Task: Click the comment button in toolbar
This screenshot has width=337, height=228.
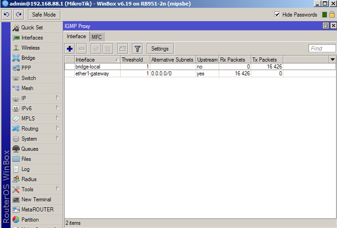Action: coord(123,49)
